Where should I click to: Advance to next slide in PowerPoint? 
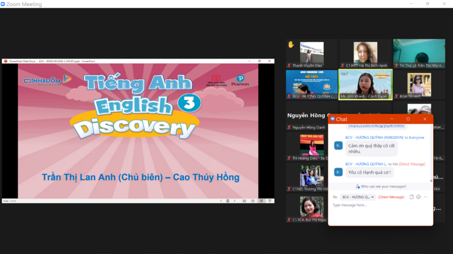tap(234, 201)
